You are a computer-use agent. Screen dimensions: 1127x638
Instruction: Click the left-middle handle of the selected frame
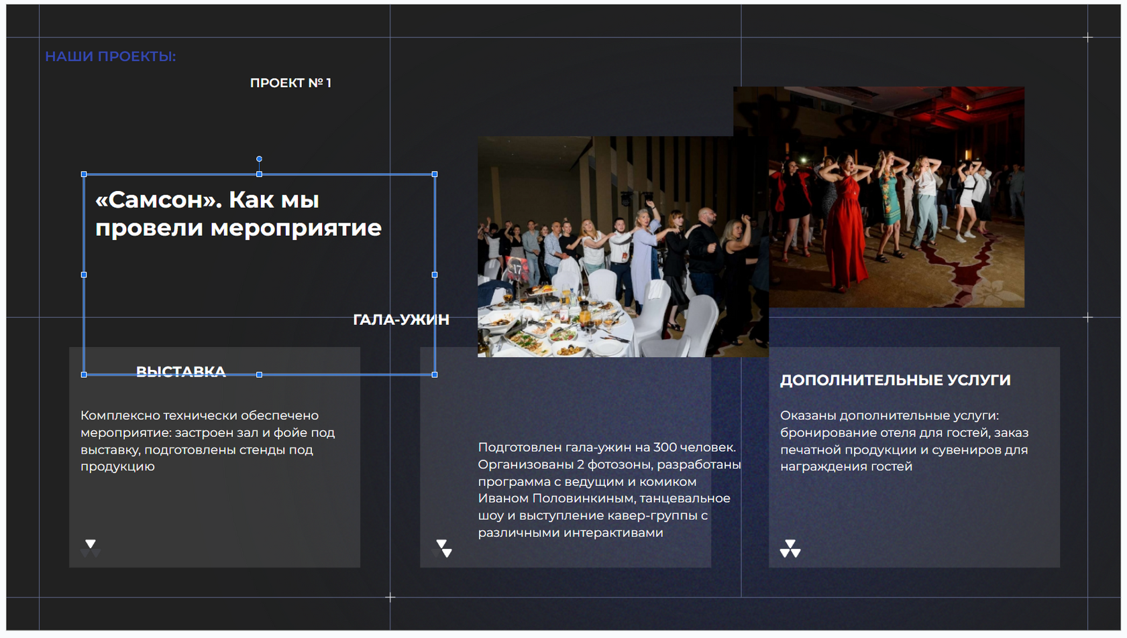tap(84, 274)
